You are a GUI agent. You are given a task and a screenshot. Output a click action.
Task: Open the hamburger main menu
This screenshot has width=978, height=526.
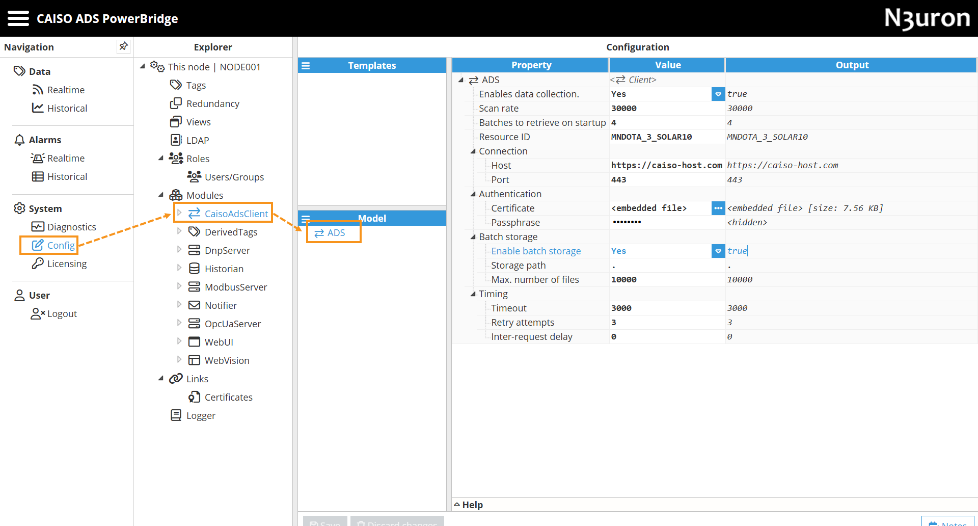18,18
